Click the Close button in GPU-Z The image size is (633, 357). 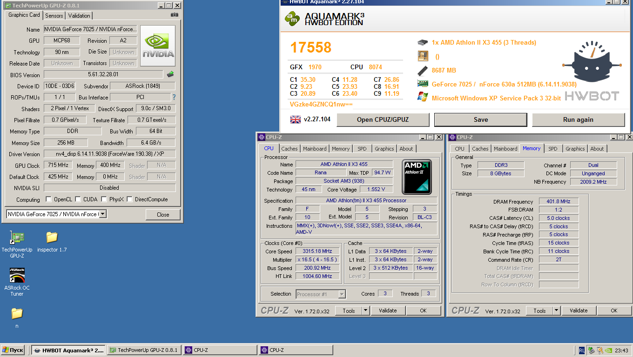point(163,215)
